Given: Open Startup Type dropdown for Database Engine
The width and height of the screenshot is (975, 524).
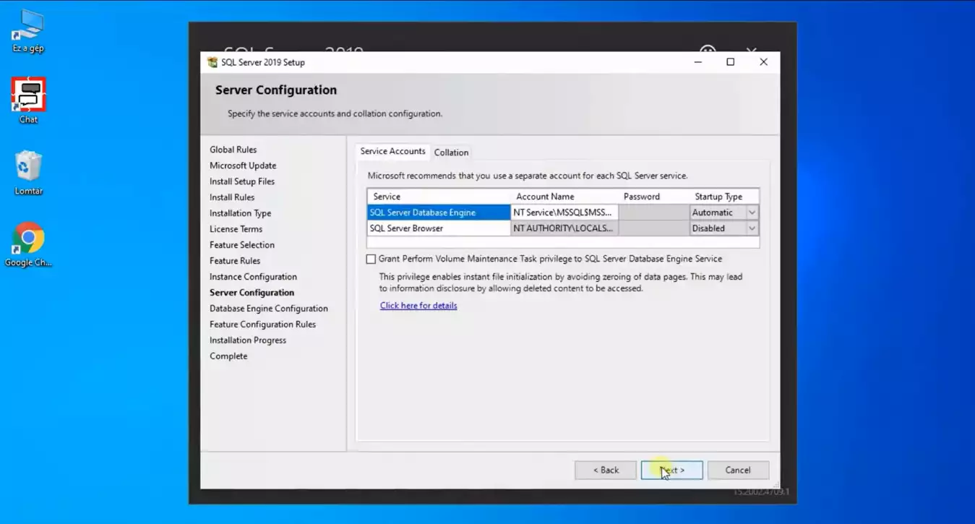Looking at the screenshot, I should [752, 212].
